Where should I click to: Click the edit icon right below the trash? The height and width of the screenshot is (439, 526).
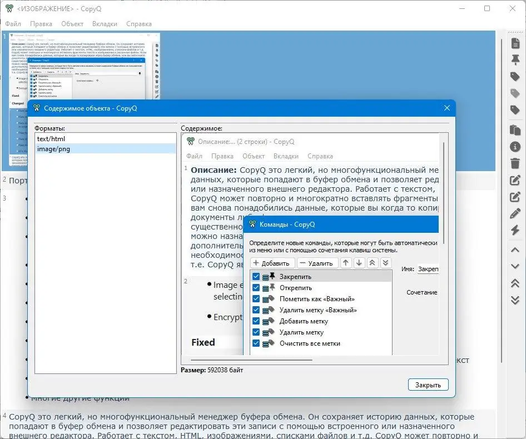[515, 180]
